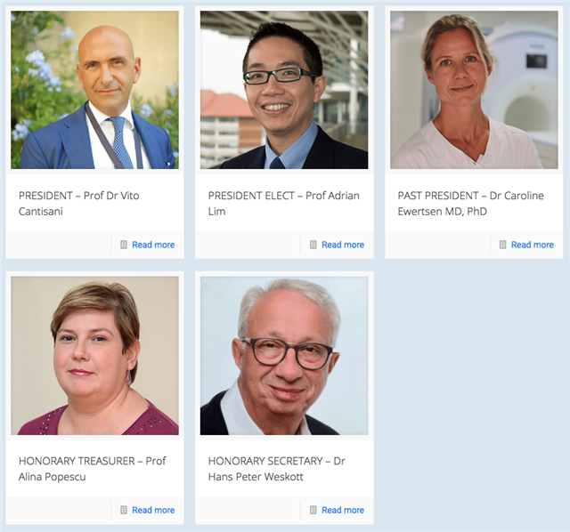
Task: Select the portrait photo of Alina Popescu
Action: click(94, 356)
